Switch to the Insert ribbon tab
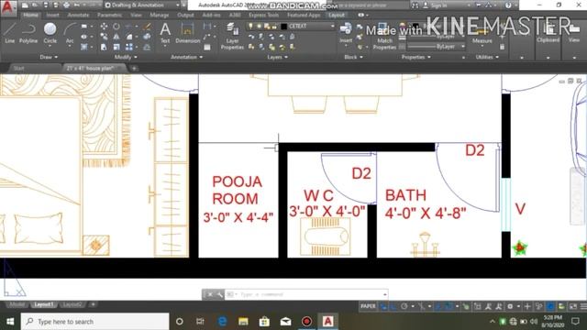The height and width of the screenshot is (330, 587). [x=53, y=15]
